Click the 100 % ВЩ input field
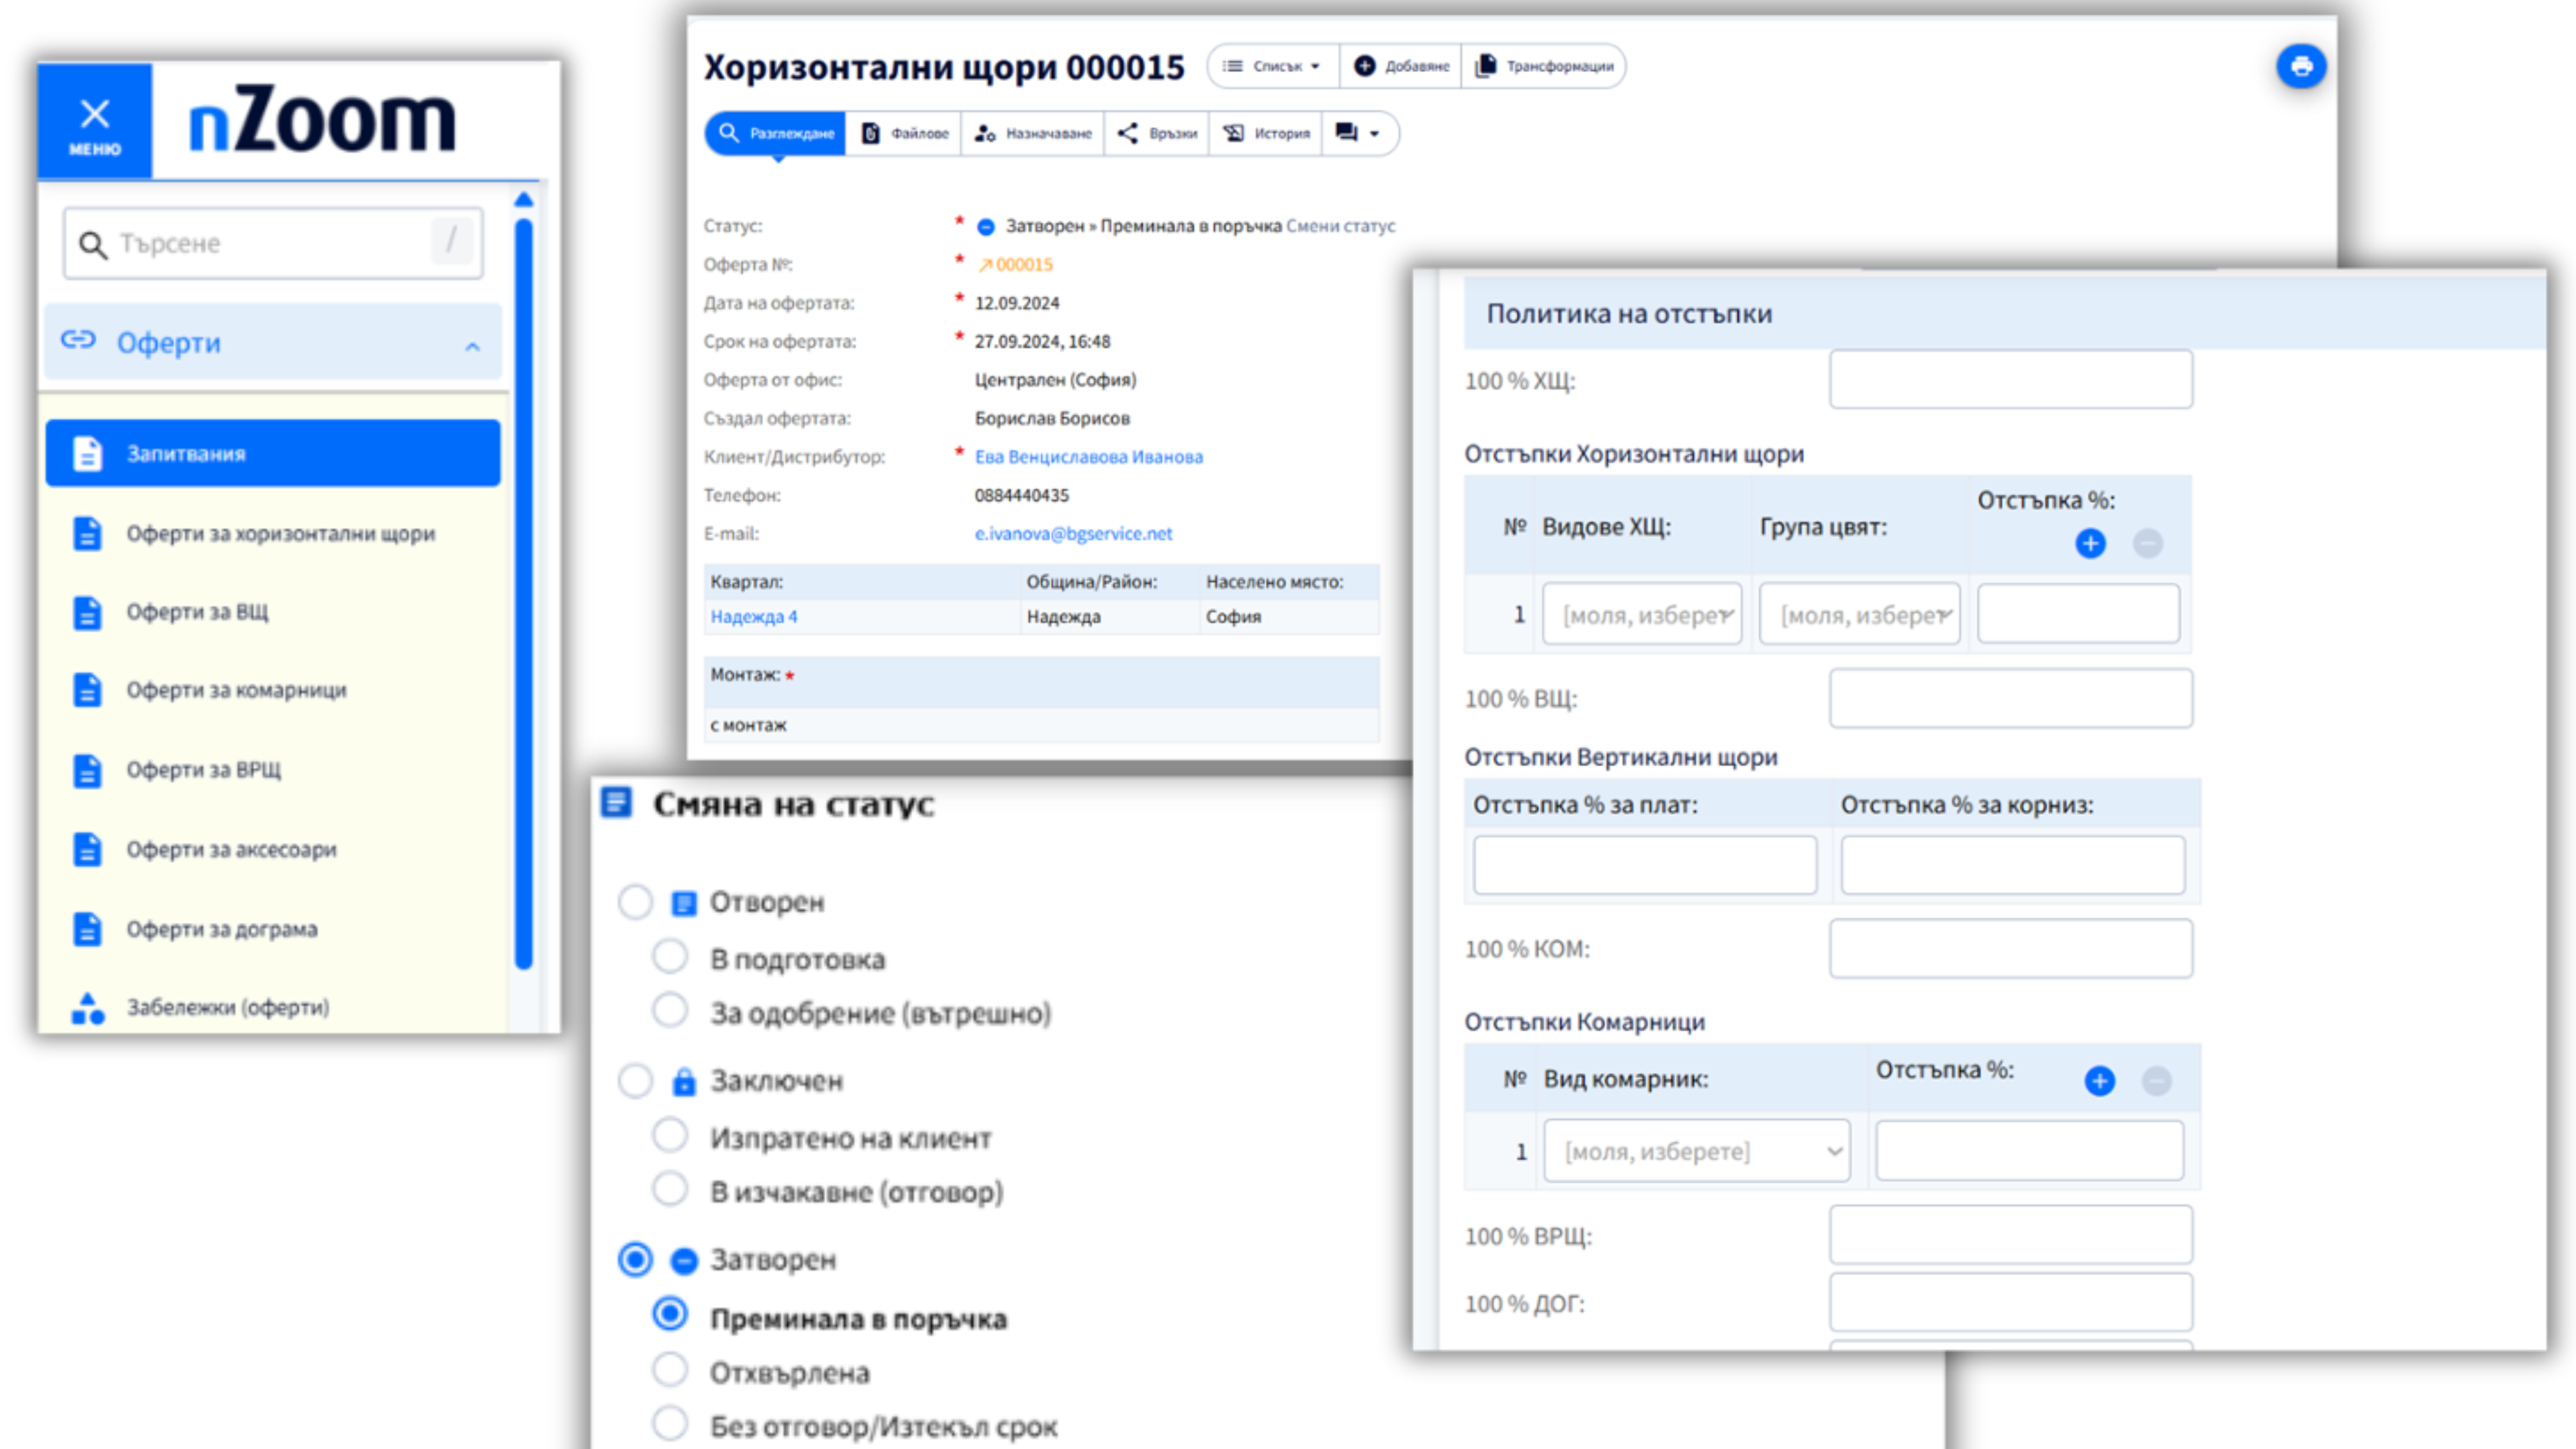The width and height of the screenshot is (2576, 1449). point(2011,698)
